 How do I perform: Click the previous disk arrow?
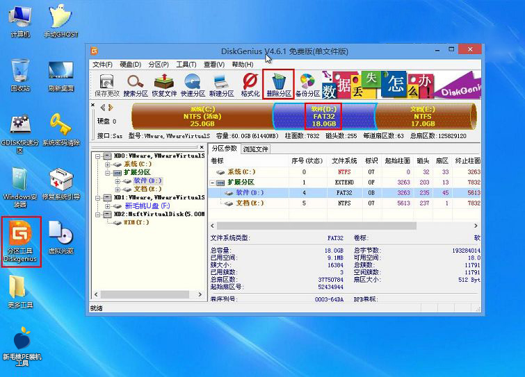point(103,108)
